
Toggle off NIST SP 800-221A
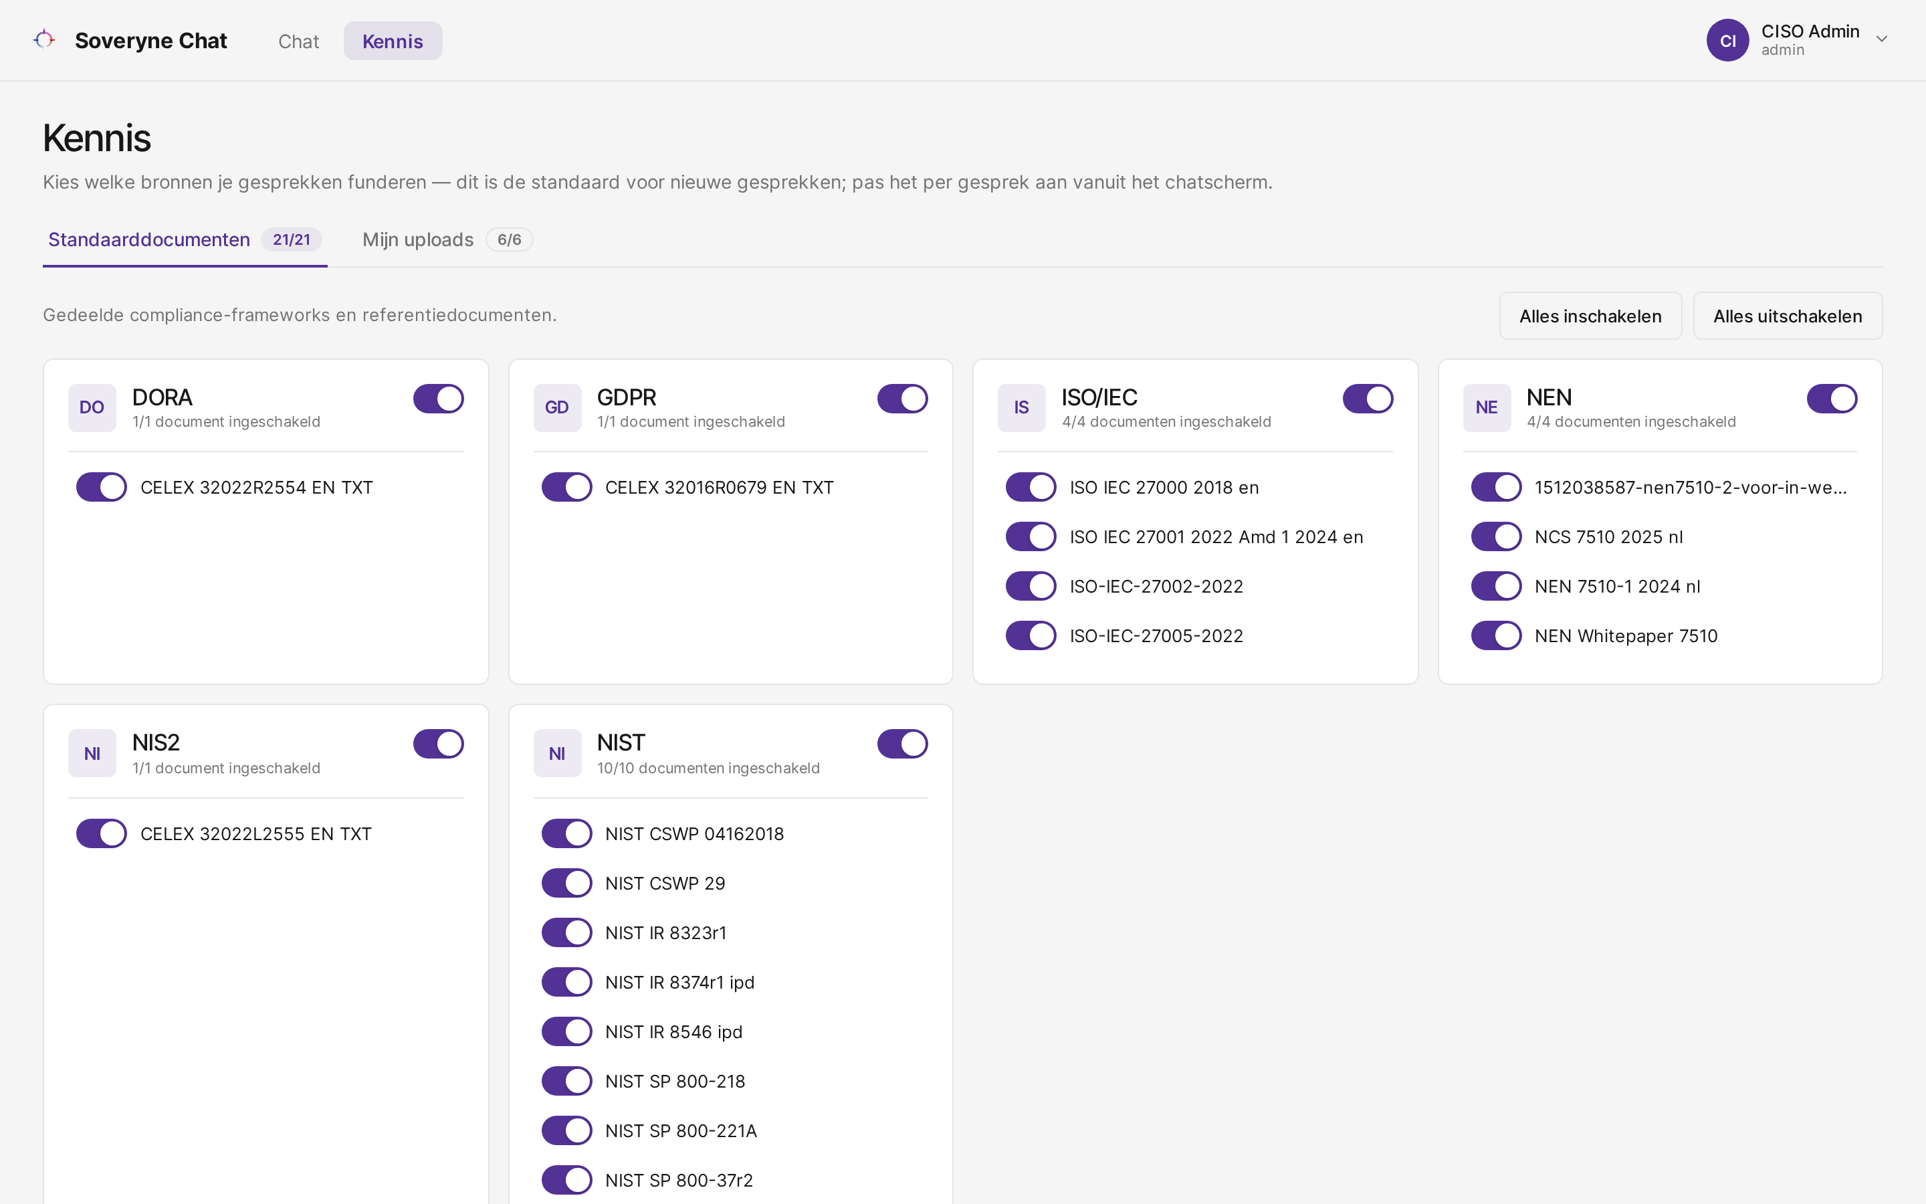pyautogui.click(x=566, y=1130)
